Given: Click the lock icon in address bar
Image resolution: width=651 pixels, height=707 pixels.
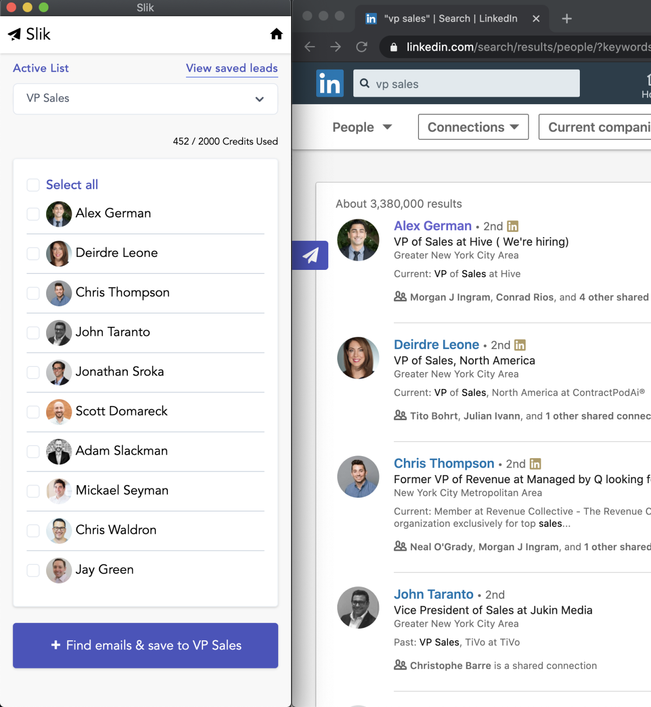Looking at the screenshot, I should click(394, 47).
